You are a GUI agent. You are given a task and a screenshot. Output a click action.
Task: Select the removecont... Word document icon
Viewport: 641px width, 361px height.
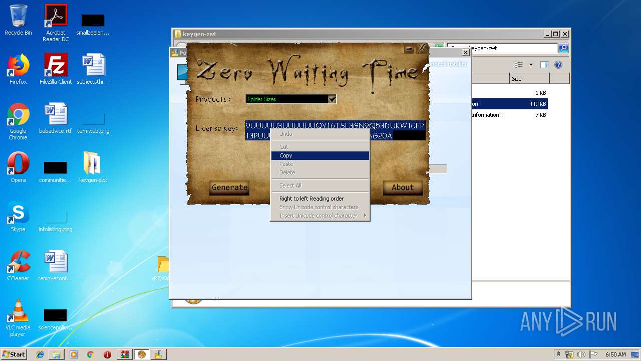[x=56, y=266]
